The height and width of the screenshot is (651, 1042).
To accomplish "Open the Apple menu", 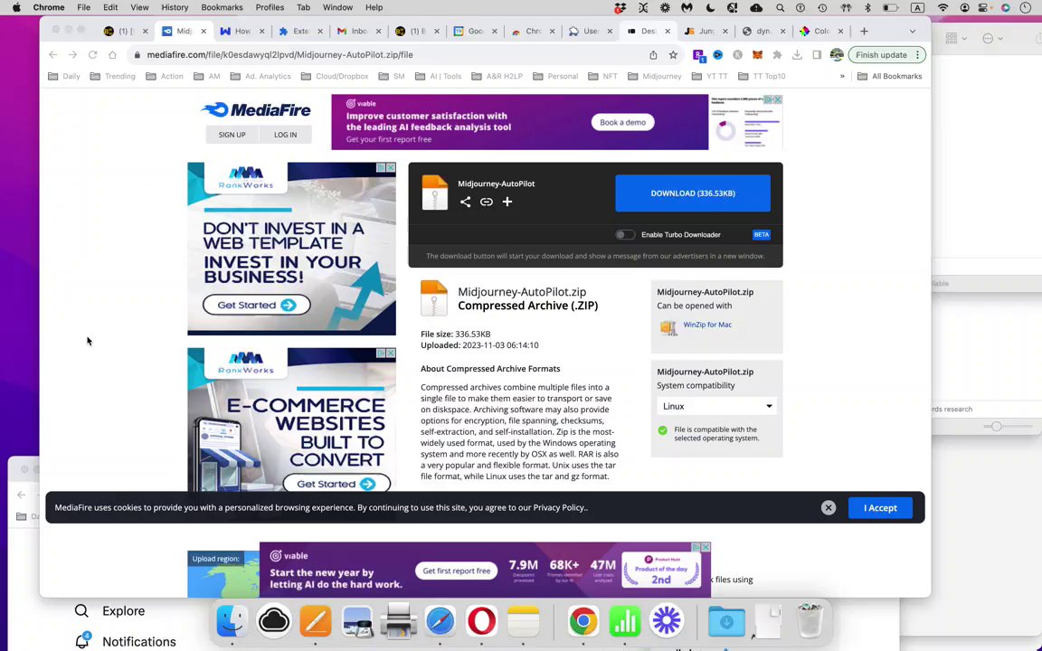I will pos(16,7).
